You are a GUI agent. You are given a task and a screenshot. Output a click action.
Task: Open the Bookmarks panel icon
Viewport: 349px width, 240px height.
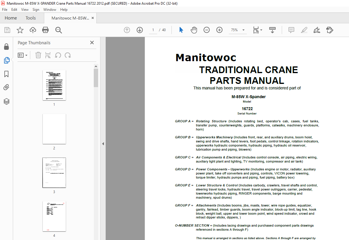click(6, 74)
